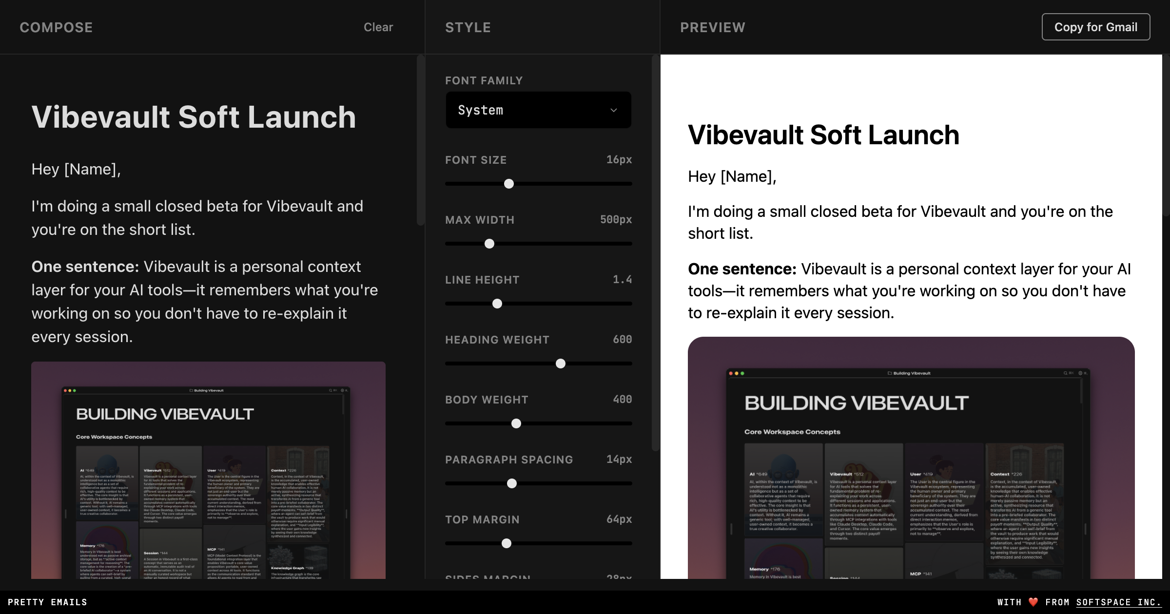This screenshot has height=614, width=1170.
Task: Clear the compose editor content
Action: 378,27
